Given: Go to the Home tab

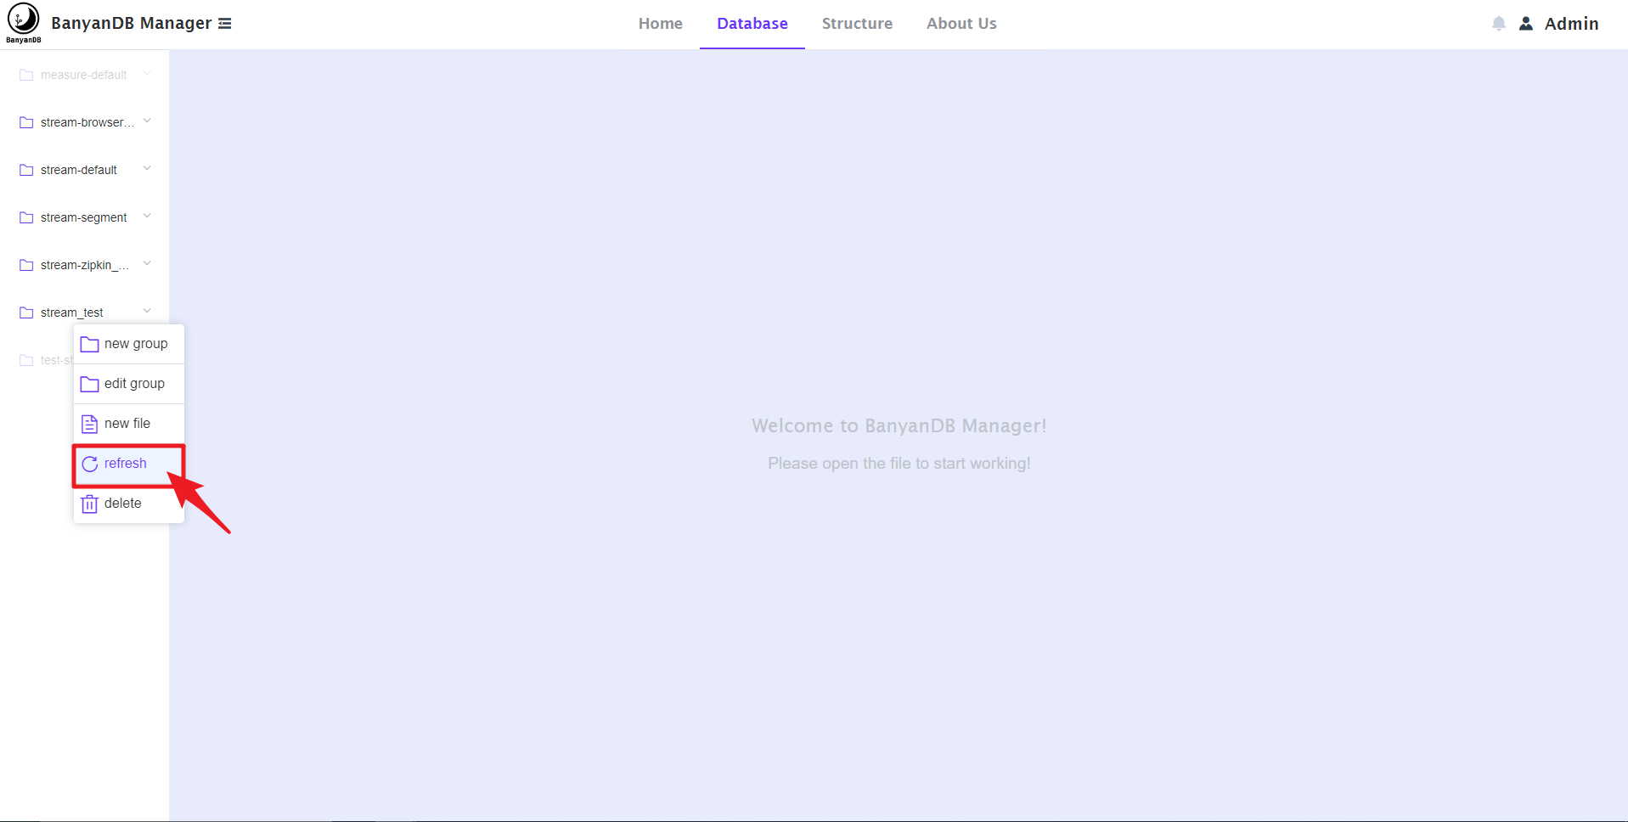Looking at the screenshot, I should [661, 24].
